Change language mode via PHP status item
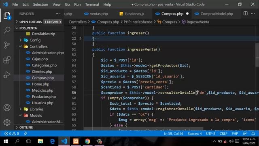 click(x=235, y=133)
